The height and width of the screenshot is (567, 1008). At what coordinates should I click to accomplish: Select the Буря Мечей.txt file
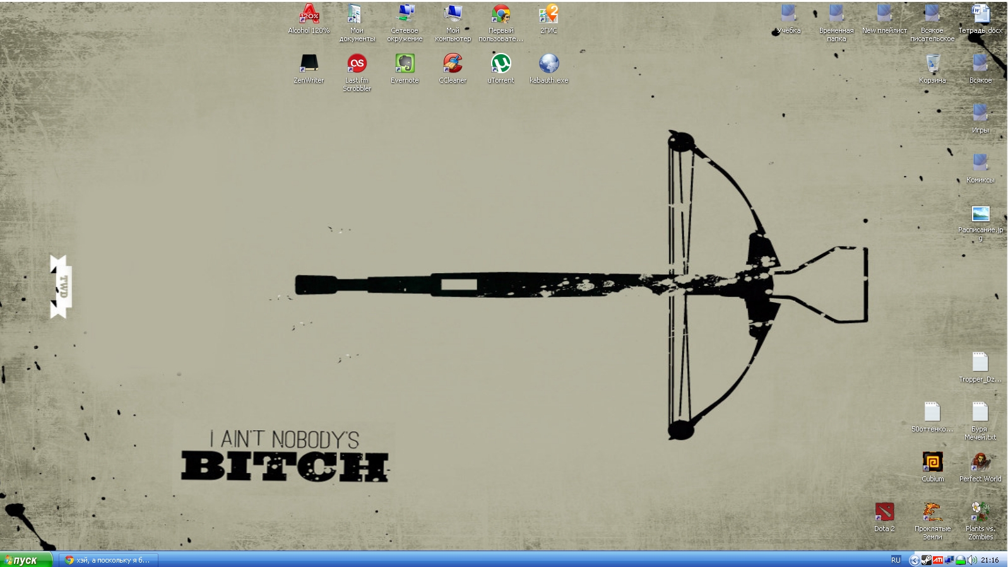pyautogui.click(x=980, y=421)
